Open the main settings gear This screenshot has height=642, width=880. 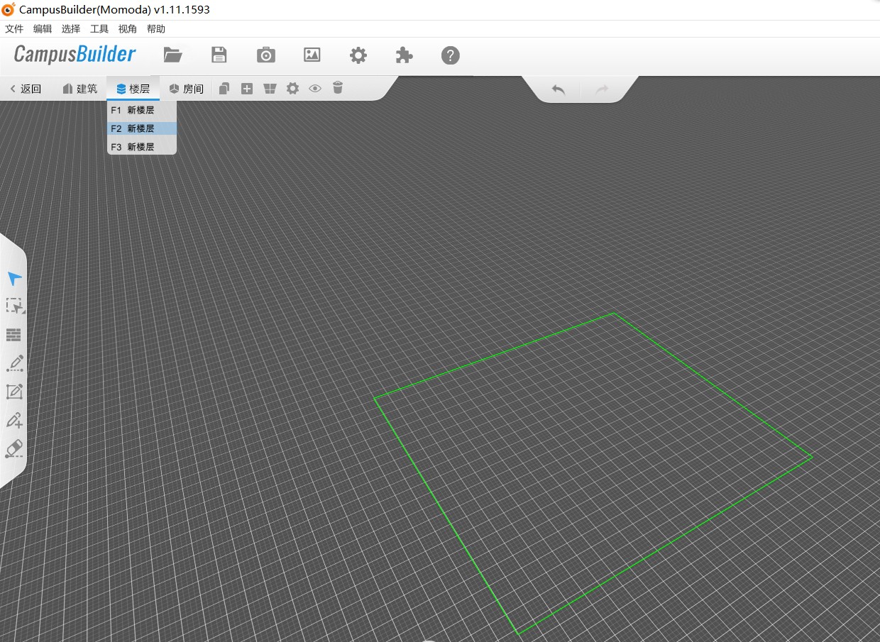358,55
